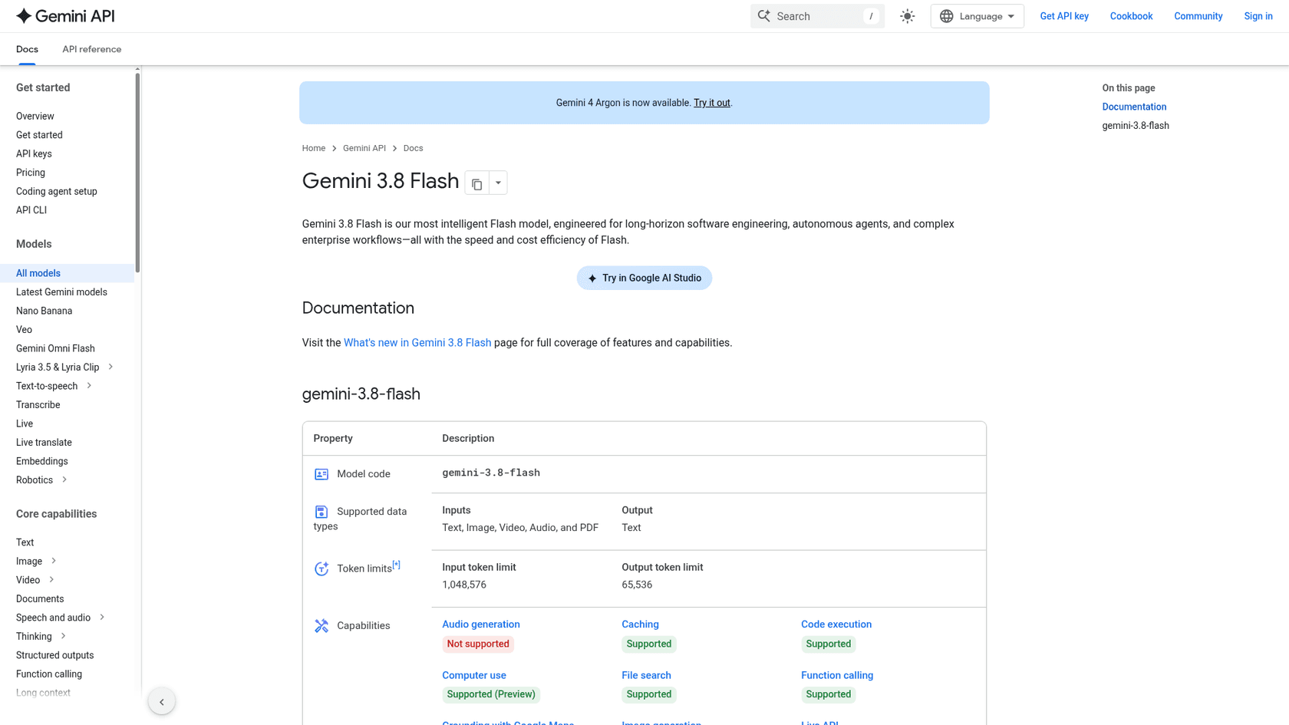Image resolution: width=1289 pixels, height=725 pixels.
Task: Open the dropdown arrow beside copy icon
Action: 498,183
